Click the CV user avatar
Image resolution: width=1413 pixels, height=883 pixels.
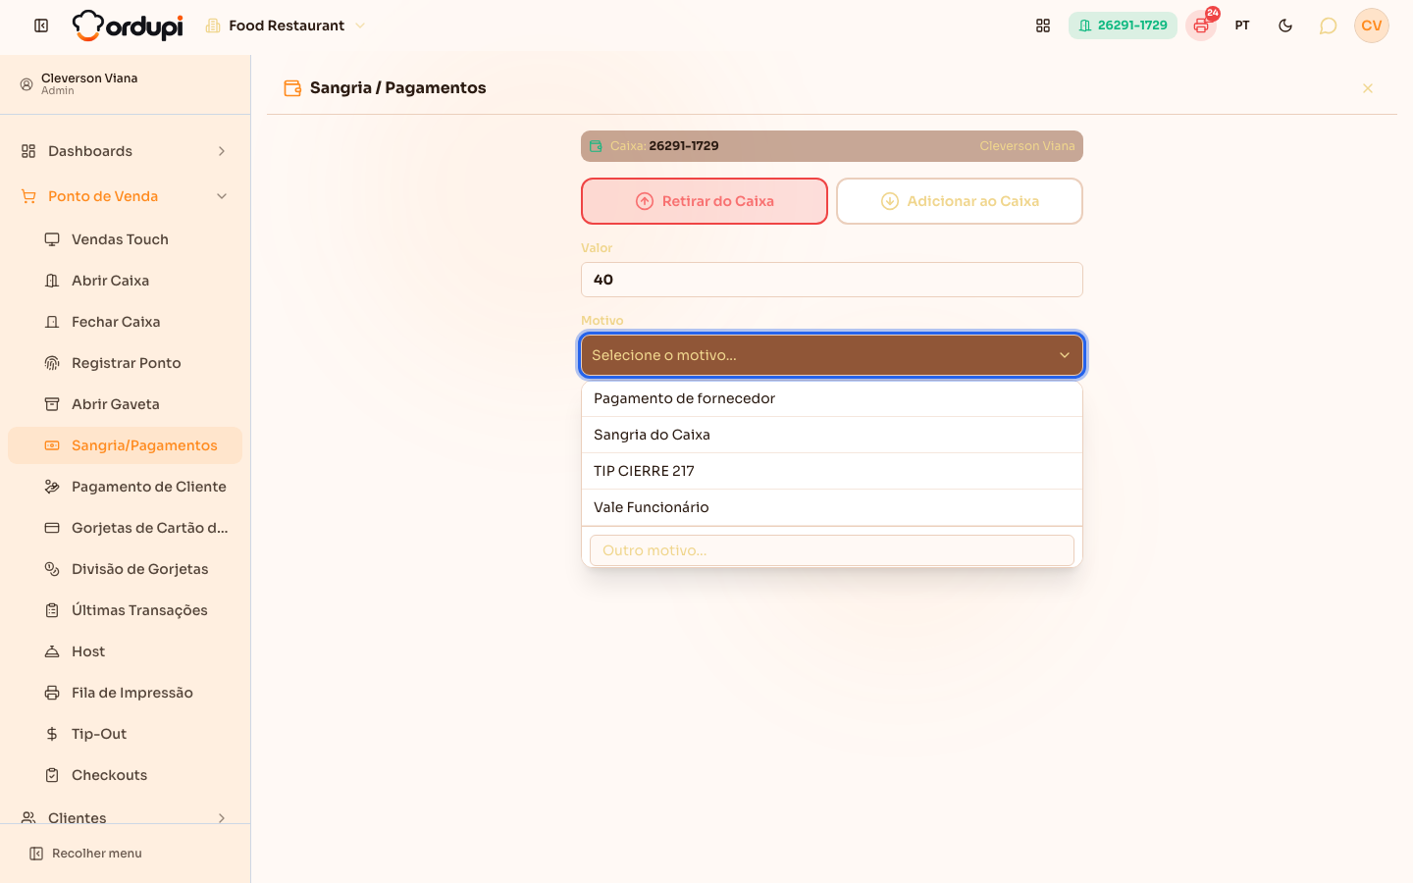1372,26
